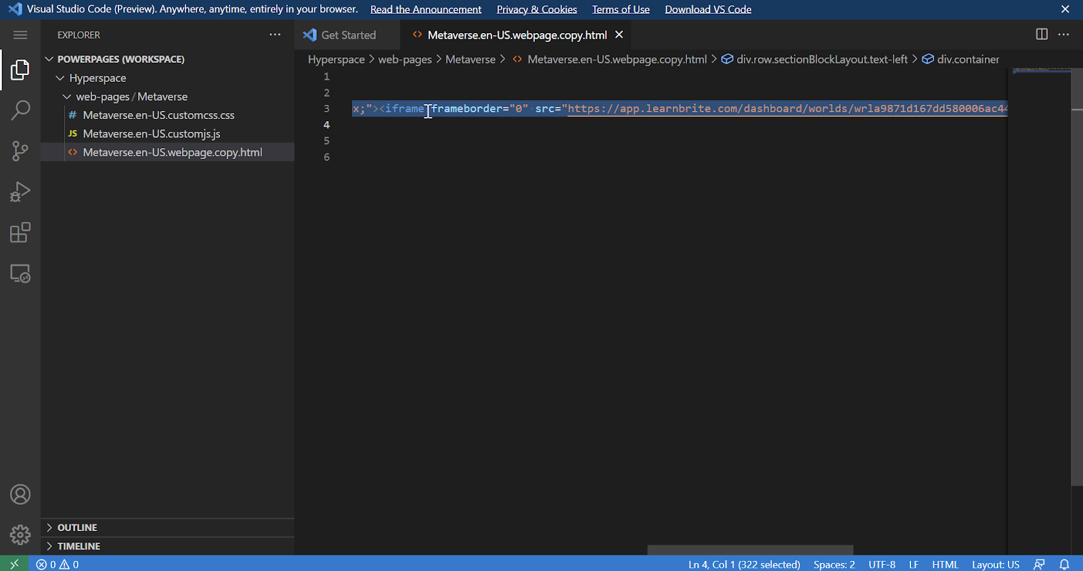Click the EXPLORER panel title
1083x571 pixels.
79,35
